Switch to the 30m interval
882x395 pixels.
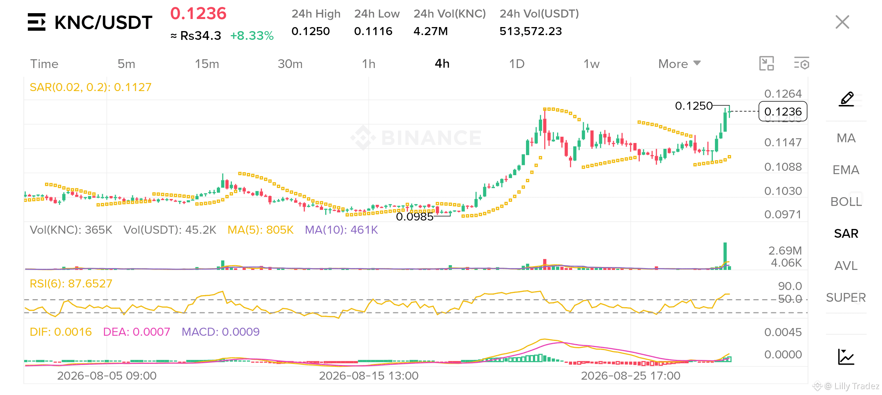[x=290, y=64]
